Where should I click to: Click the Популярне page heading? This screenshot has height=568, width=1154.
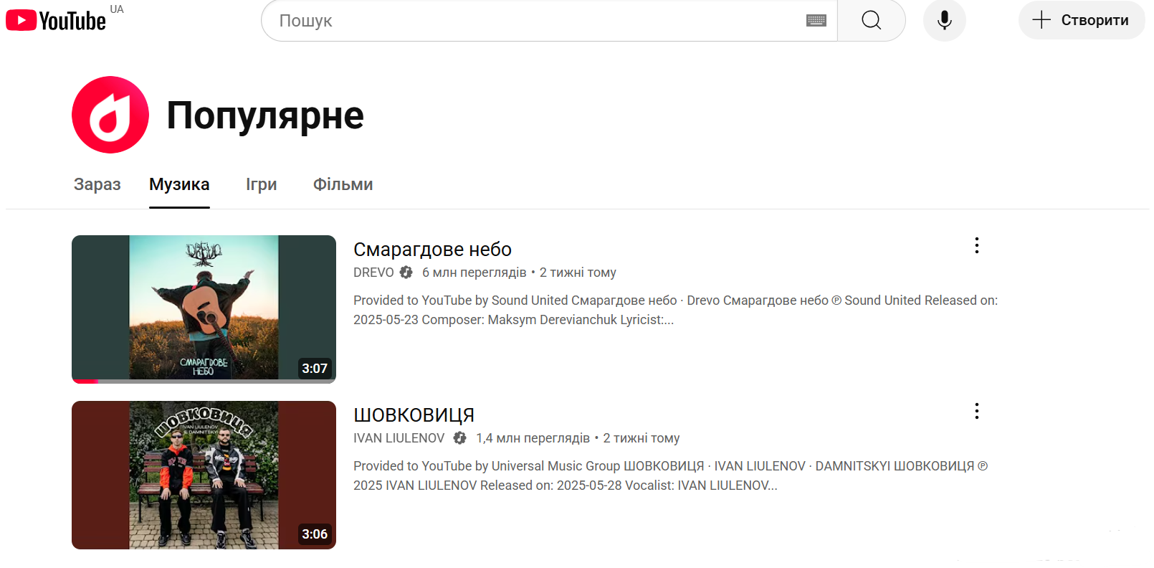[265, 115]
